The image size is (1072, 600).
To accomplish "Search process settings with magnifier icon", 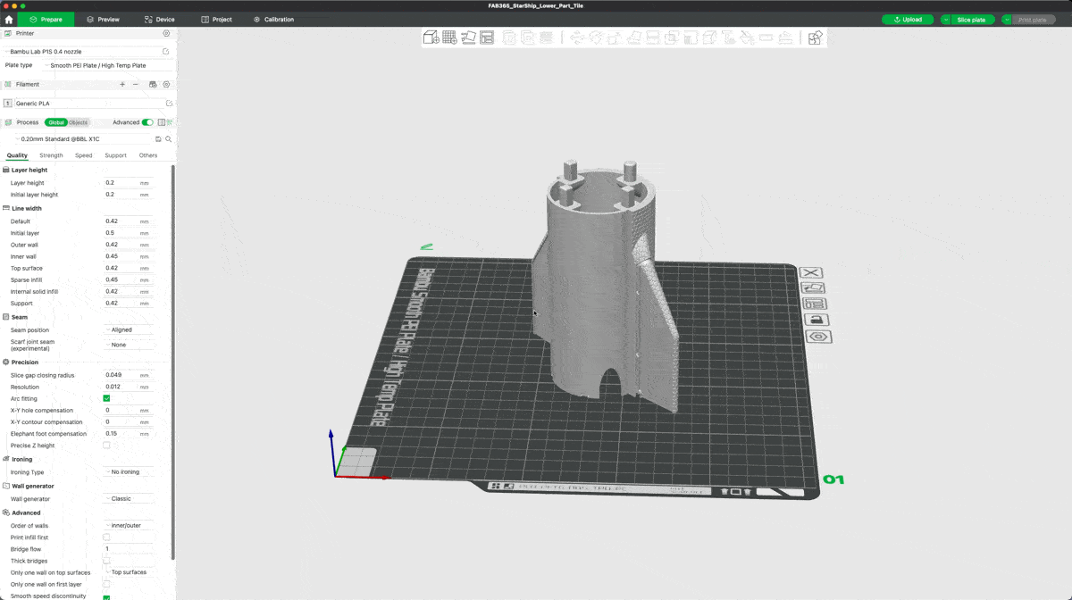I will pos(168,139).
